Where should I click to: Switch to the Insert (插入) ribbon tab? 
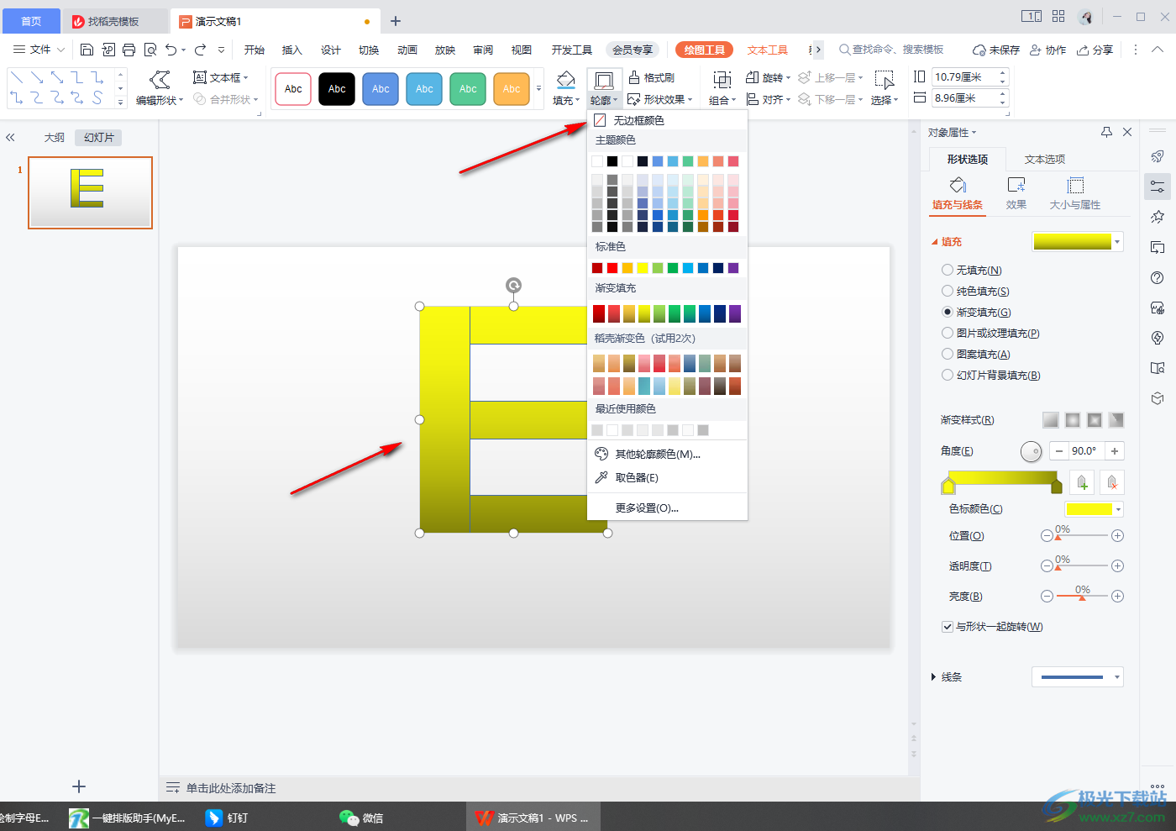[291, 50]
